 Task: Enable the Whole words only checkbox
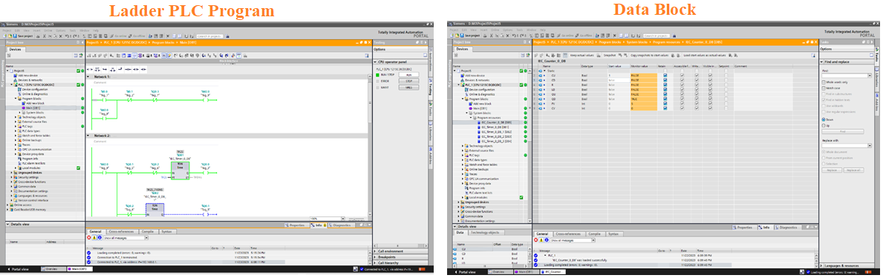pyautogui.click(x=824, y=82)
